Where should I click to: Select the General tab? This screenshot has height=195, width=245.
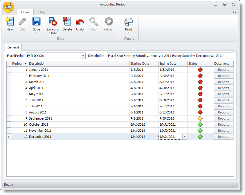click(13, 47)
